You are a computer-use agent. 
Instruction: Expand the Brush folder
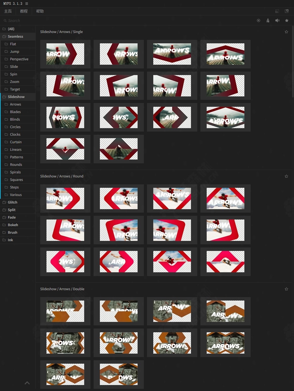coord(18,232)
